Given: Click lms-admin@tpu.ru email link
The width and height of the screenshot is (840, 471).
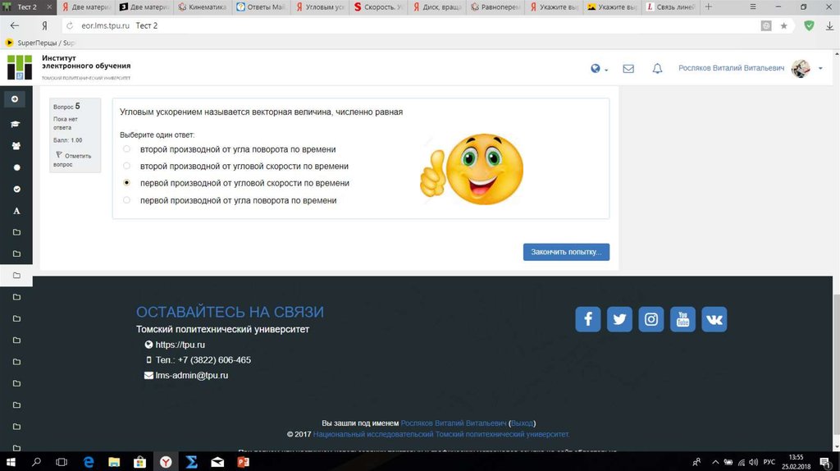Looking at the screenshot, I should [x=192, y=375].
